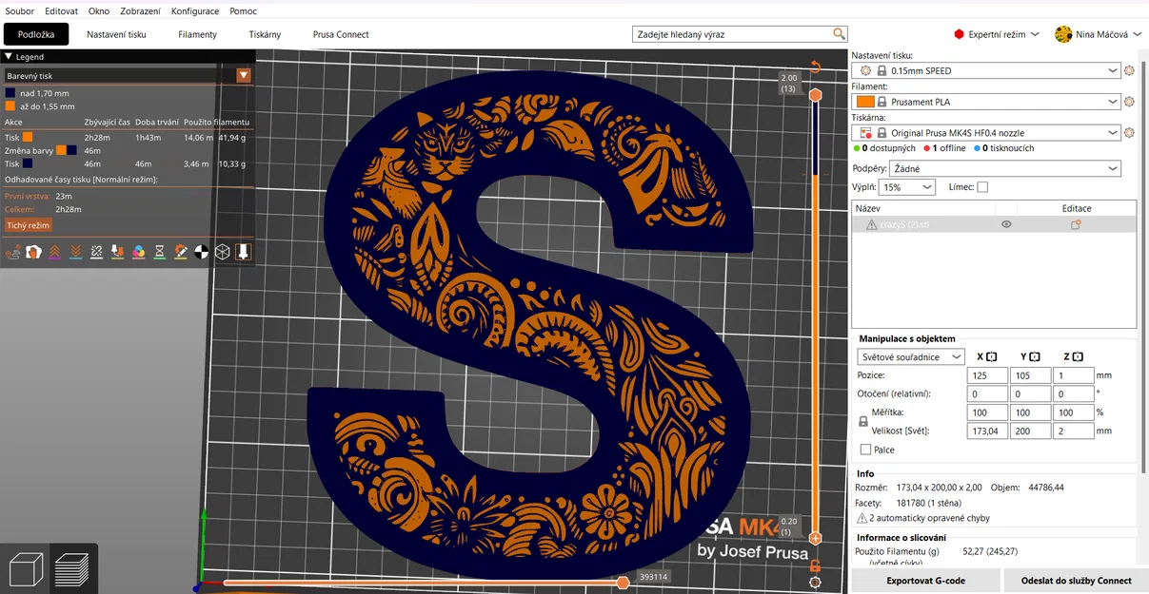
Task: Click orange filament color swatch beside Prusament PLA
Action: tap(865, 102)
